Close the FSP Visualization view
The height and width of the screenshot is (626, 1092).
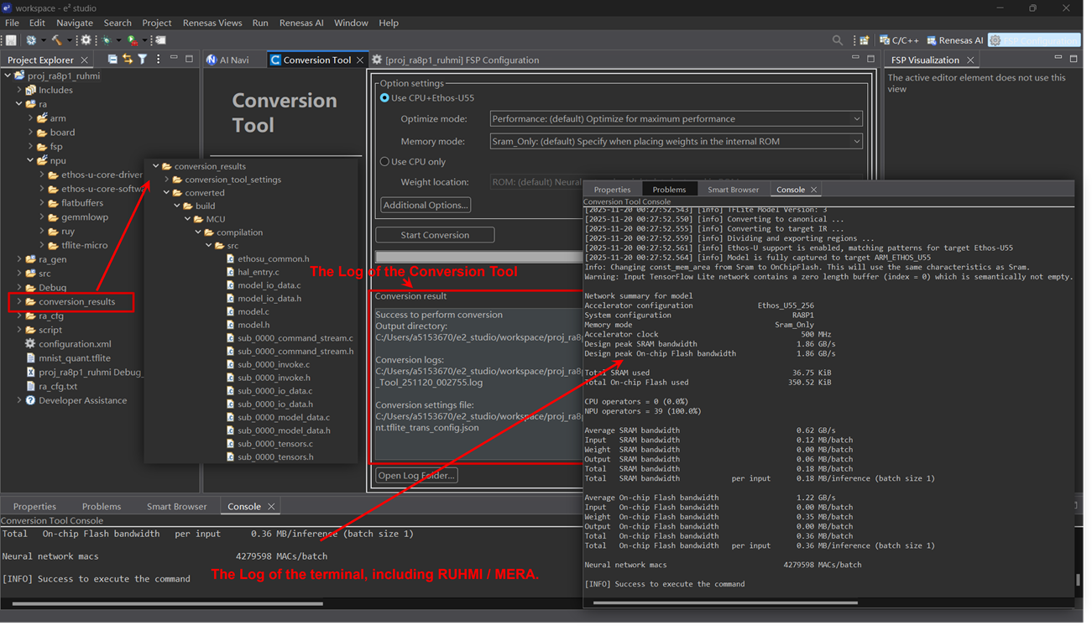pos(970,60)
